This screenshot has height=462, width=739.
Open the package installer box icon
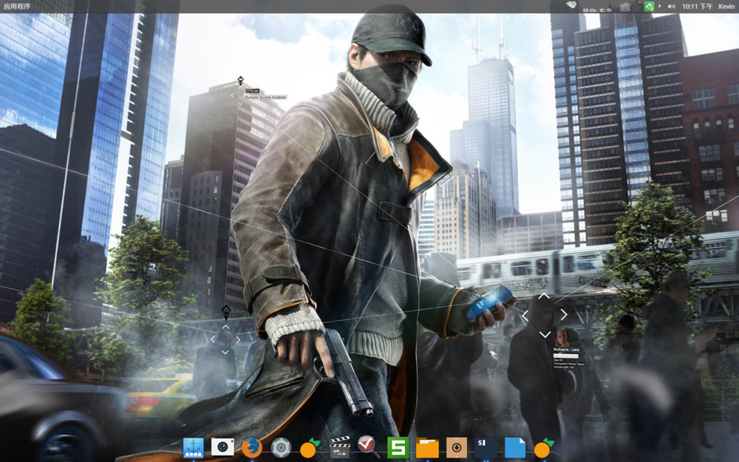pos(456,447)
